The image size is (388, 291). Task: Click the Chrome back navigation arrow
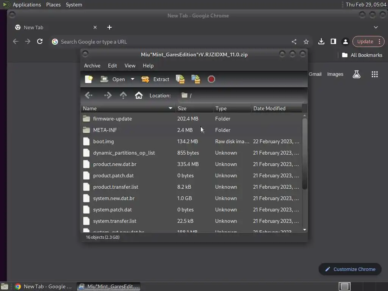pos(16,42)
